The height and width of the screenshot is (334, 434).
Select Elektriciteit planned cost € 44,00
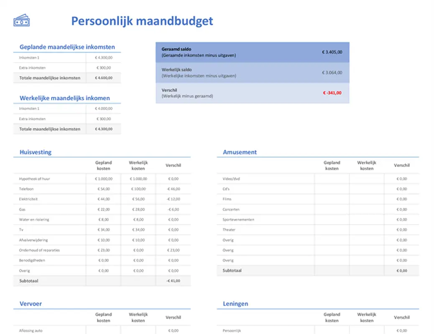pos(104,199)
